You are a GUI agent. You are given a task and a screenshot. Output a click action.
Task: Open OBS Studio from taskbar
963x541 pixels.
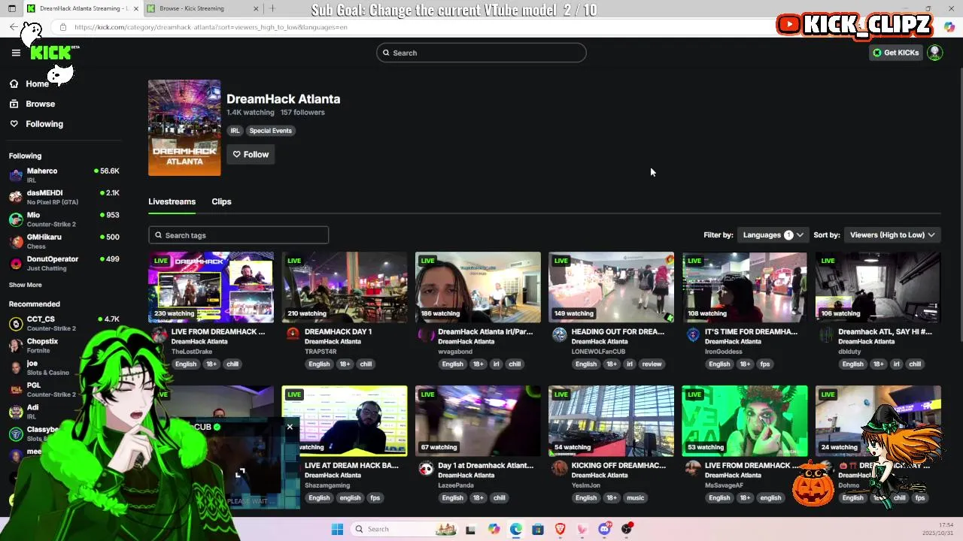point(627,529)
